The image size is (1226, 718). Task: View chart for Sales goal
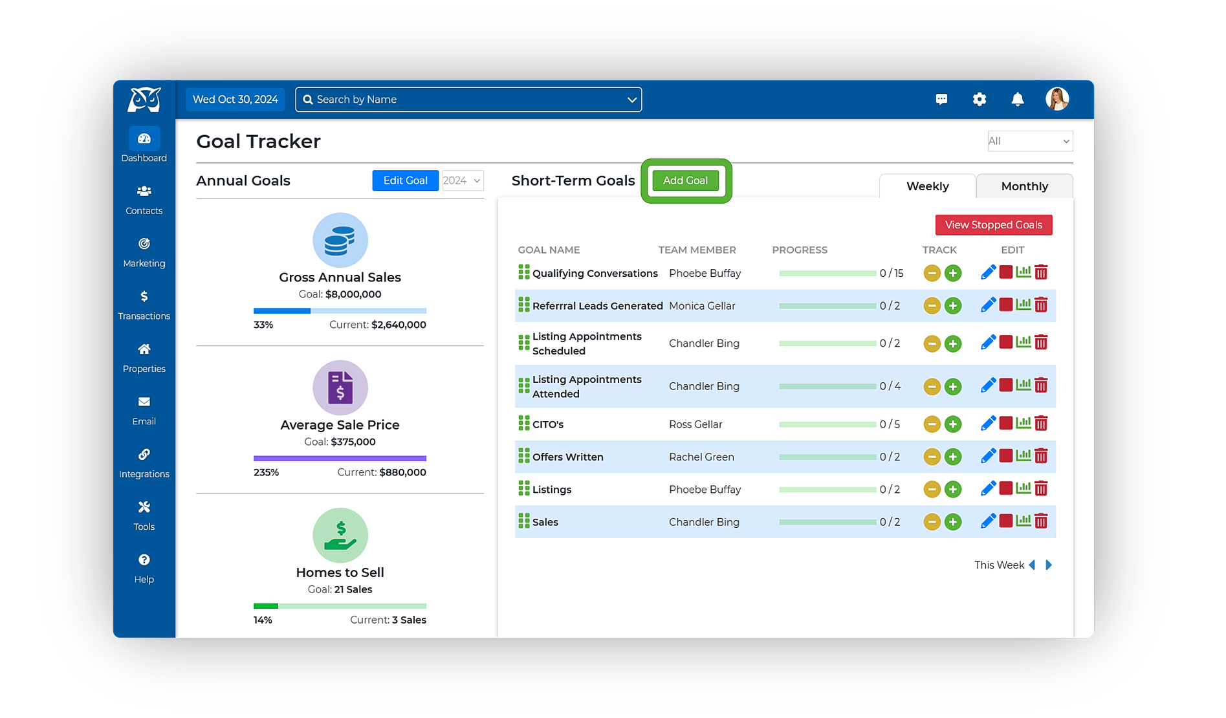pyautogui.click(x=1023, y=520)
